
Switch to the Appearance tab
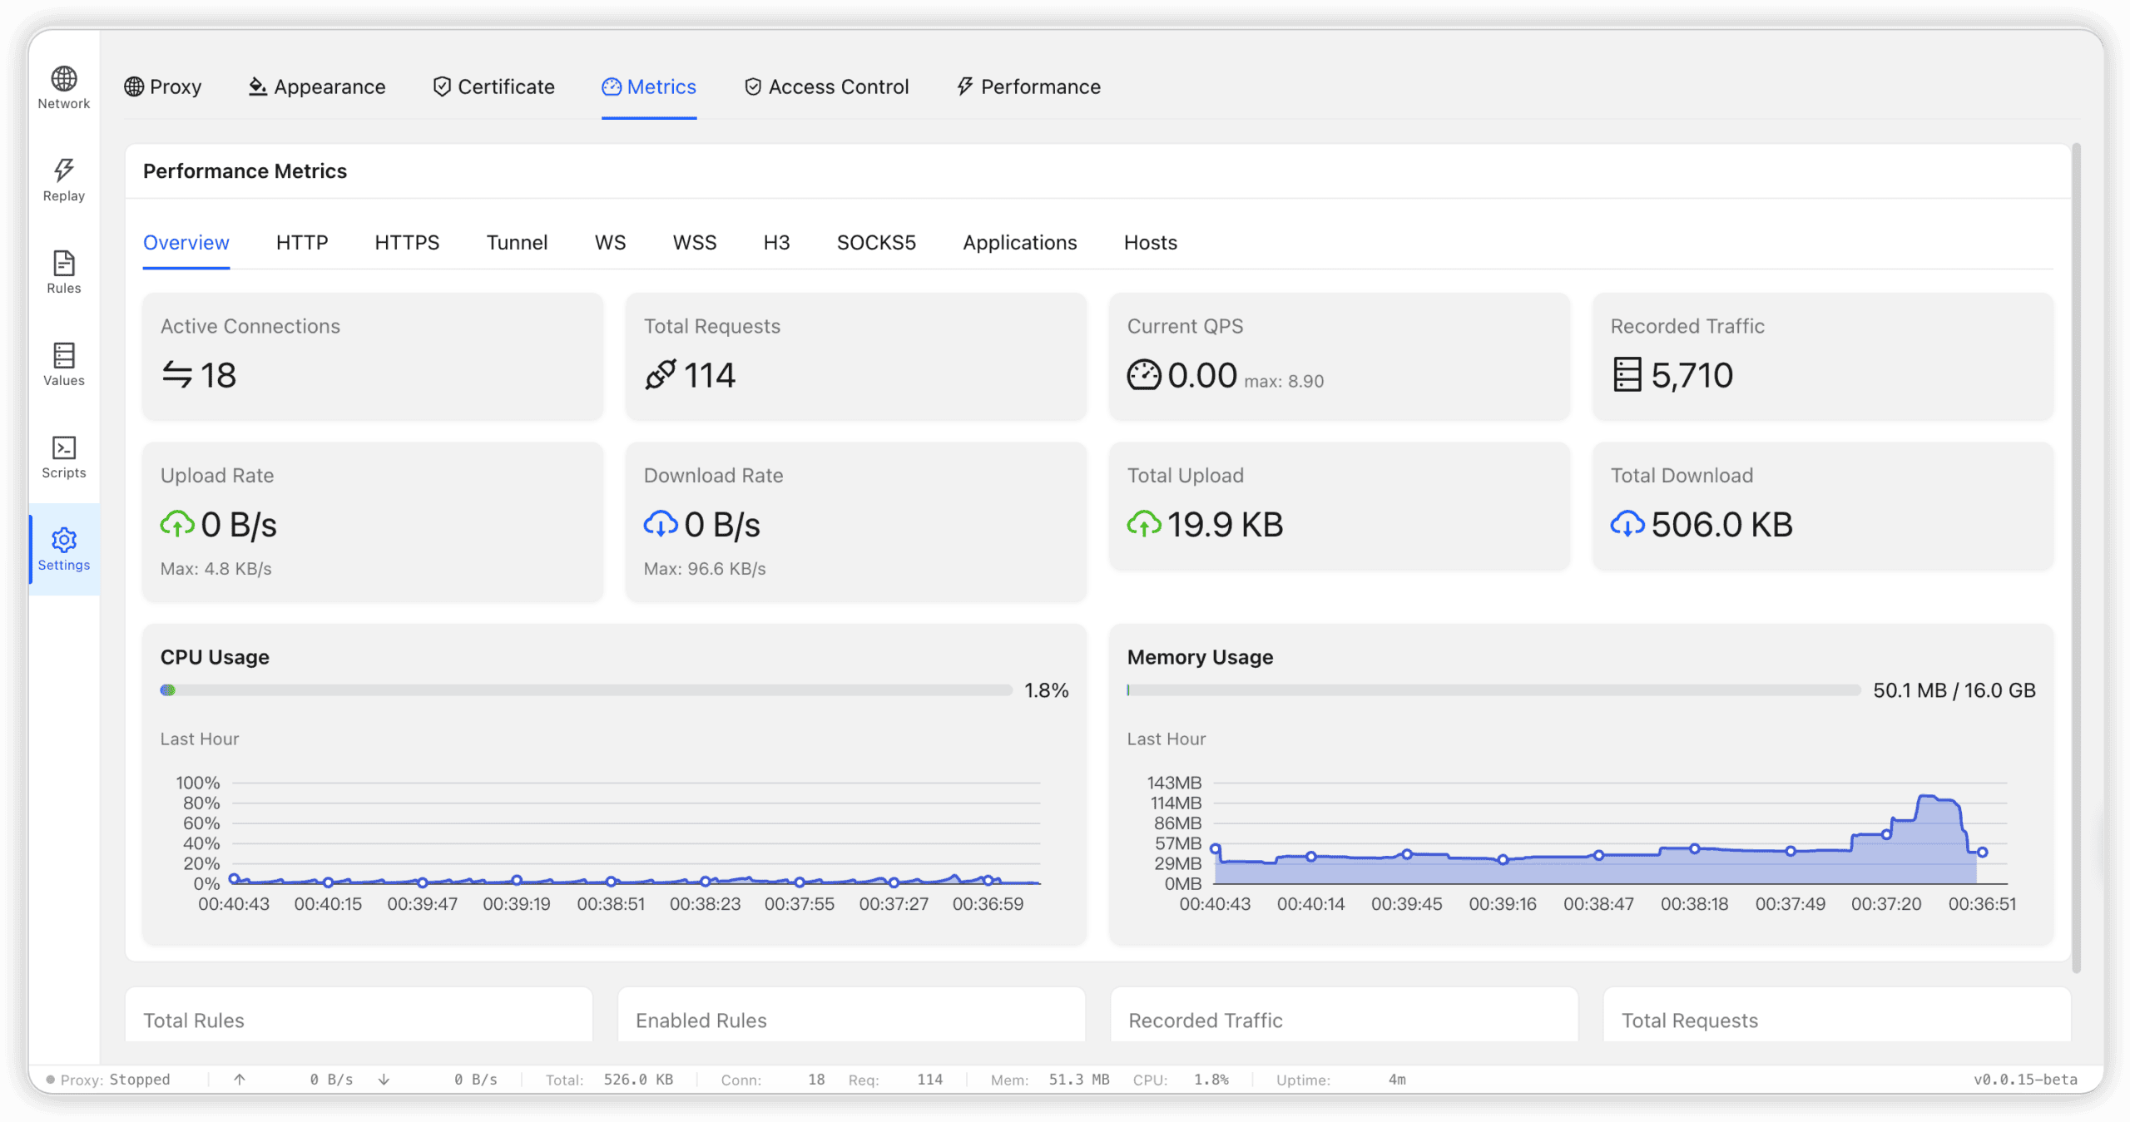tap(317, 86)
